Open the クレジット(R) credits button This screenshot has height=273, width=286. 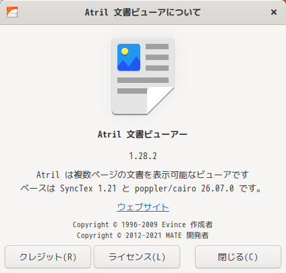pos(48,257)
